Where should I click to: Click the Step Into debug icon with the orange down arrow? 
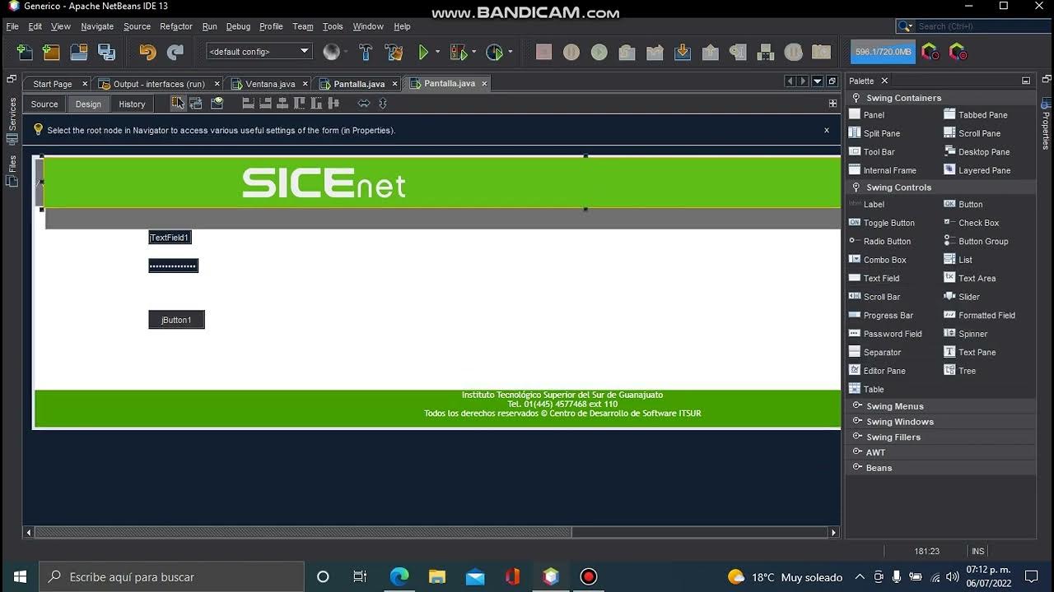(683, 53)
